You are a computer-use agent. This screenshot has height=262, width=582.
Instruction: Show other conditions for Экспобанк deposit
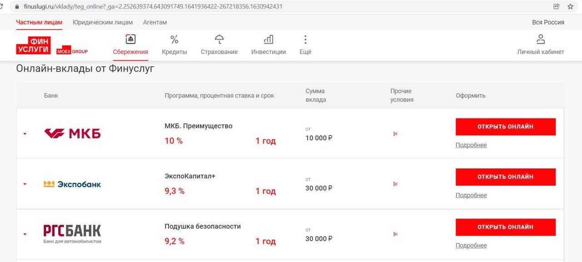(395, 184)
